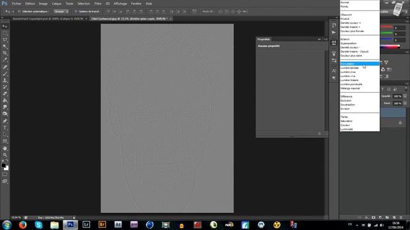Select the Quick Selection tool
This screenshot has height=230, width=410.
tap(4, 47)
